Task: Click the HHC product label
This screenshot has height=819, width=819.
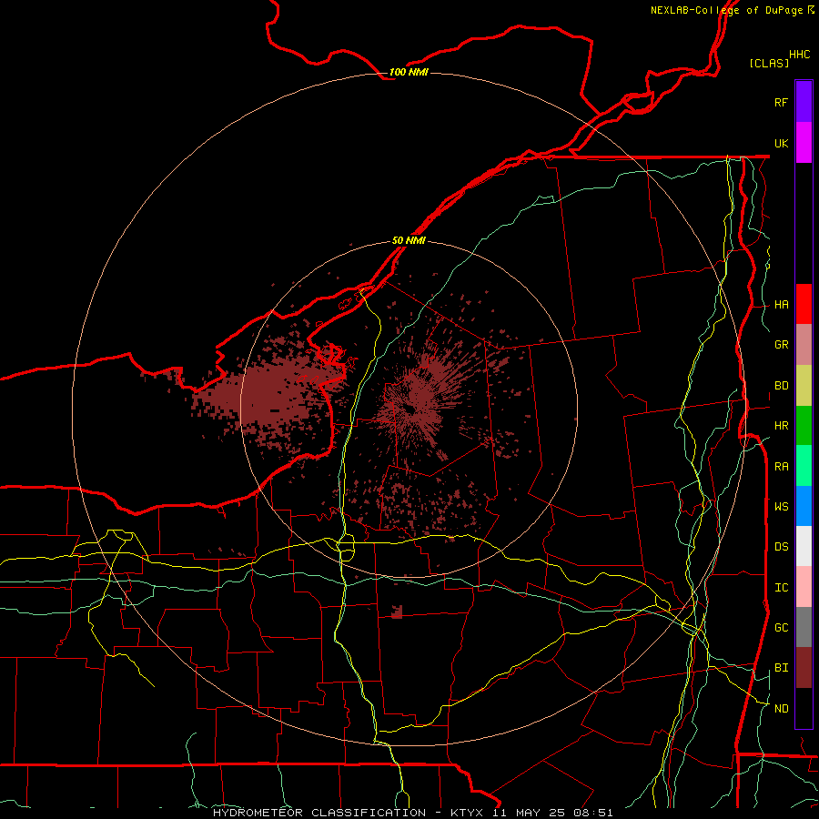Action: coord(799,55)
